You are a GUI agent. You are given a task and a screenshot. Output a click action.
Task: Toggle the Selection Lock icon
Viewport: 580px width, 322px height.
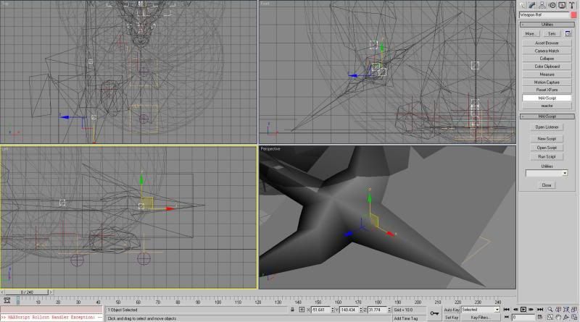[x=292, y=310]
